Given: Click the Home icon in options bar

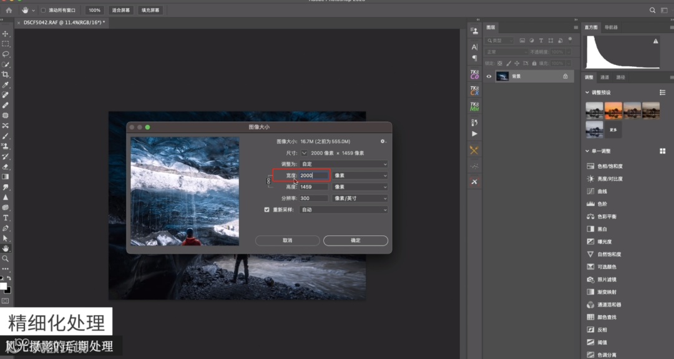Looking at the screenshot, I should coord(9,10).
